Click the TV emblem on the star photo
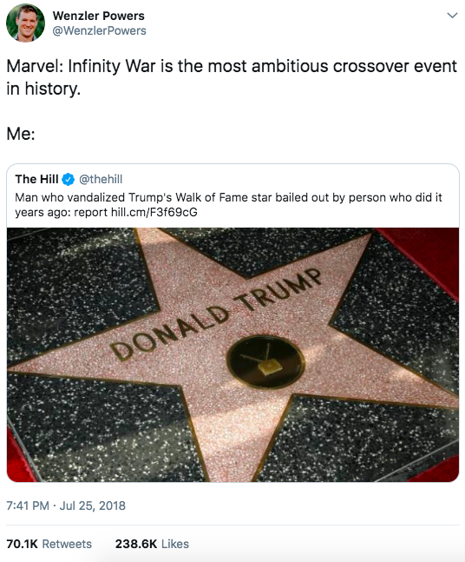This screenshot has width=465, height=562. coord(265,362)
